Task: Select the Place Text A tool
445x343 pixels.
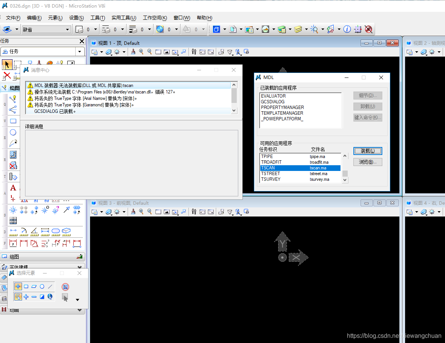Action: tap(13, 188)
